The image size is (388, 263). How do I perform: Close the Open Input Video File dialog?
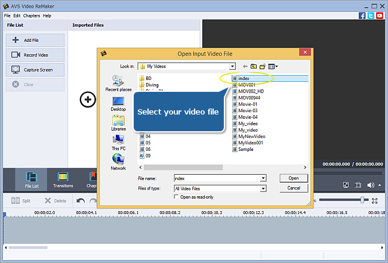[305, 52]
